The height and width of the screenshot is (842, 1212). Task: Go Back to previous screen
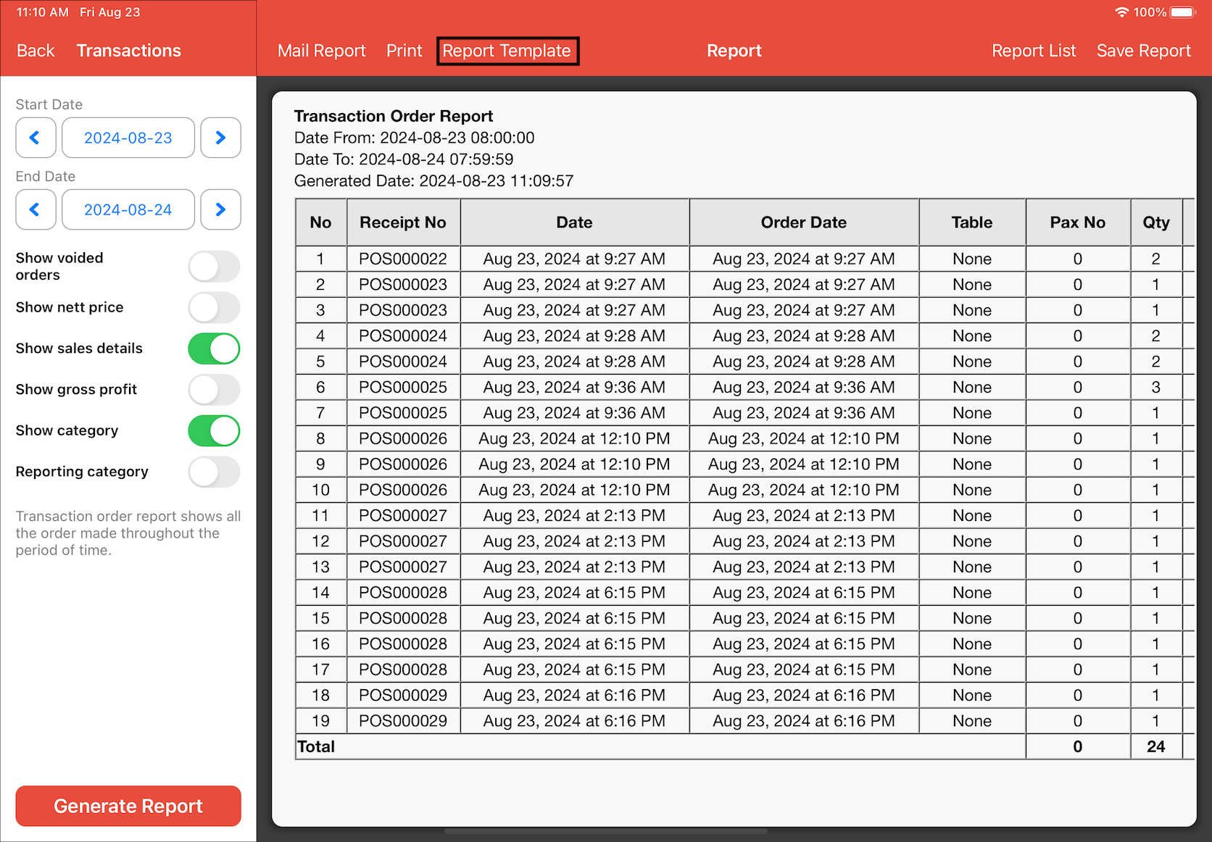[x=36, y=51]
